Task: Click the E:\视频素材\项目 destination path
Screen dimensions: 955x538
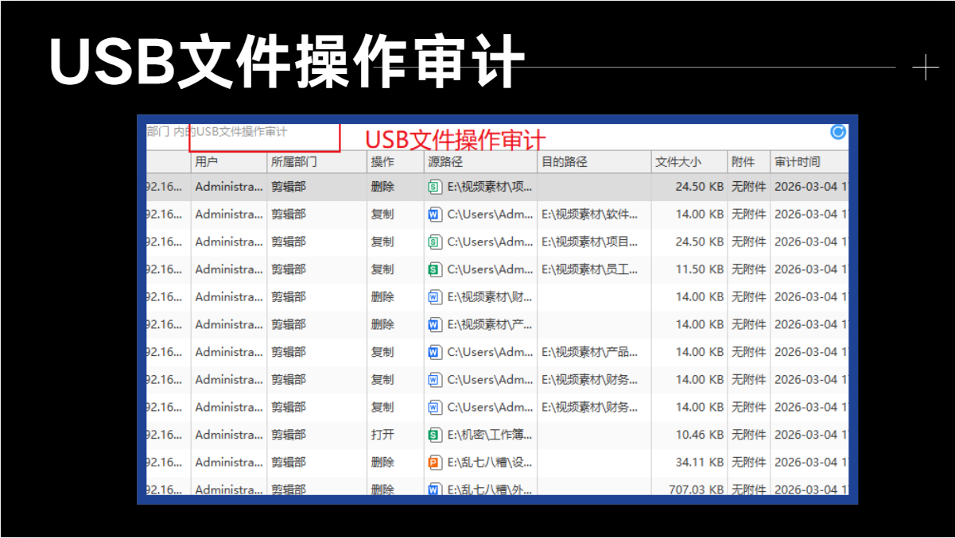Action: pyautogui.click(x=590, y=242)
